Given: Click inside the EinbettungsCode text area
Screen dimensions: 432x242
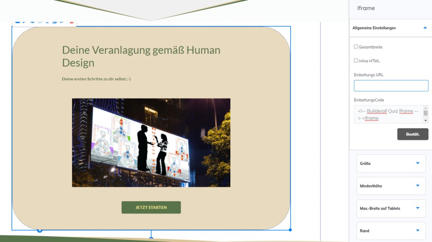Looking at the screenshot, I should point(388,114).
